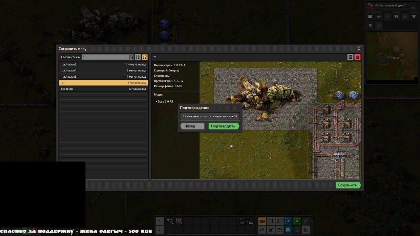Click mod entry base 2.0.73
The image size is (420, 236).
(165, 102)
